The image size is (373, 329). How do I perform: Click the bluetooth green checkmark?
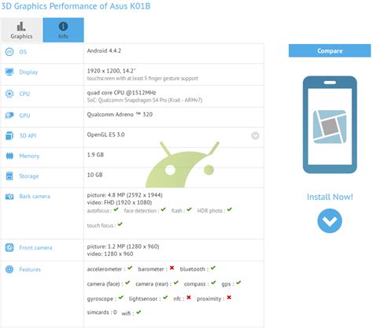213,268
